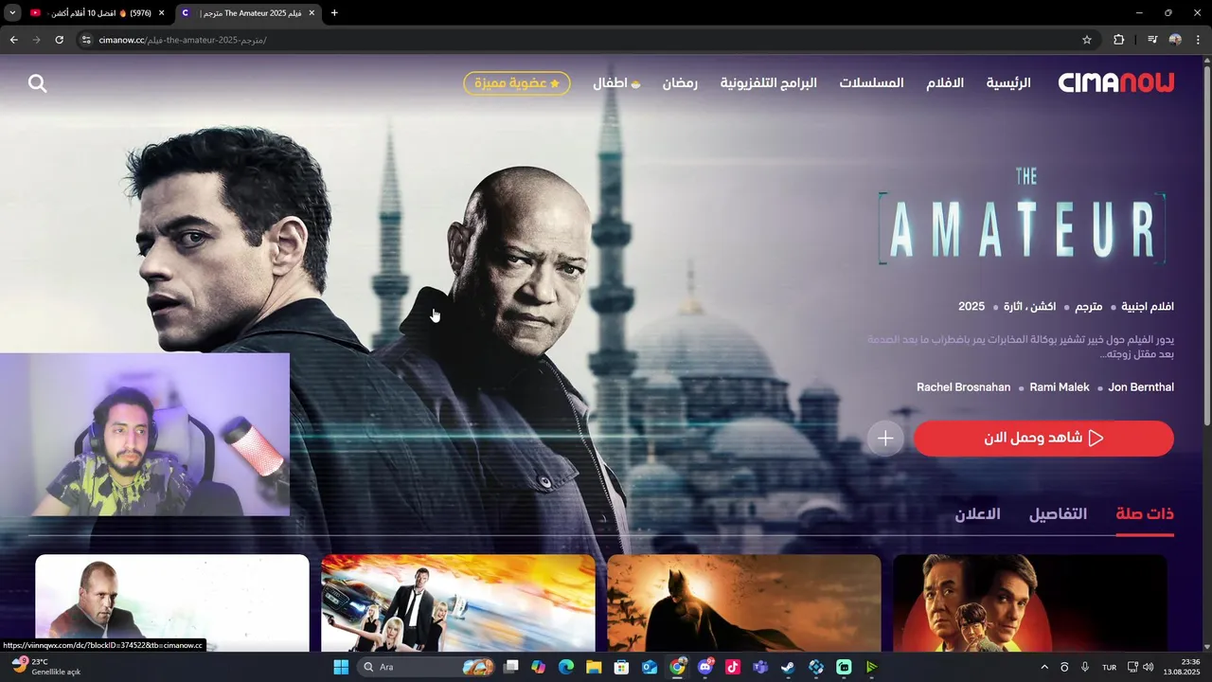The image size is (1212, 682).
Task: Open اطفال kids menu item
Action: [x=616, y=82]
